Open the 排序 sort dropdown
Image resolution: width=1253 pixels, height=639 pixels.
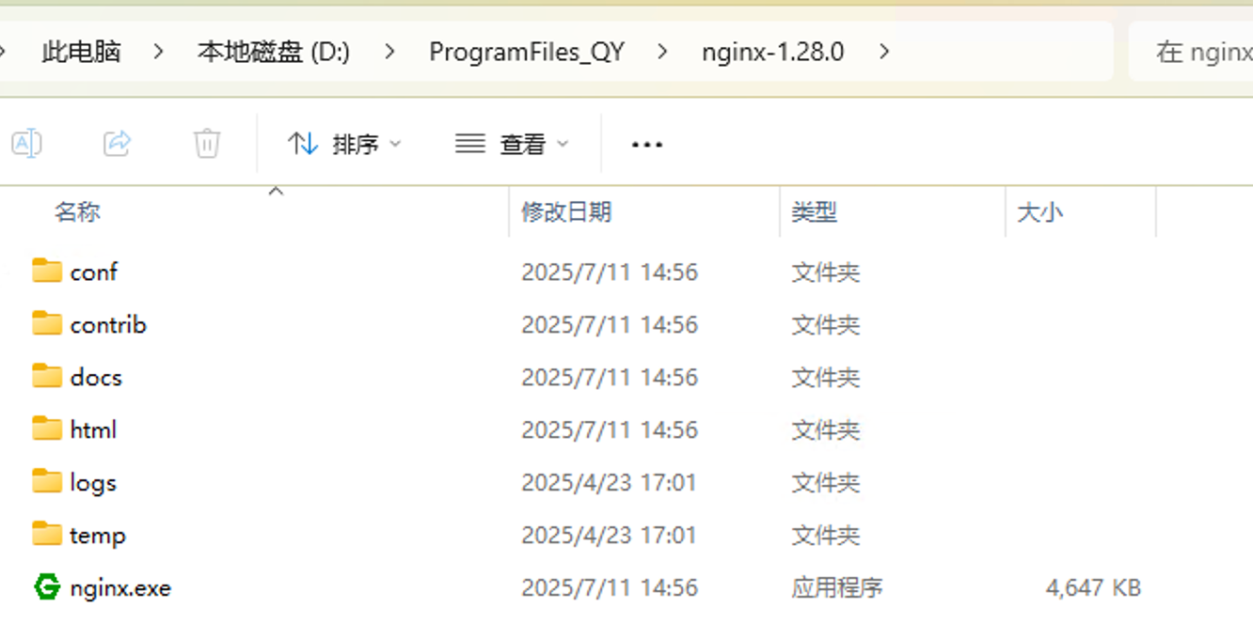point(344,144)
